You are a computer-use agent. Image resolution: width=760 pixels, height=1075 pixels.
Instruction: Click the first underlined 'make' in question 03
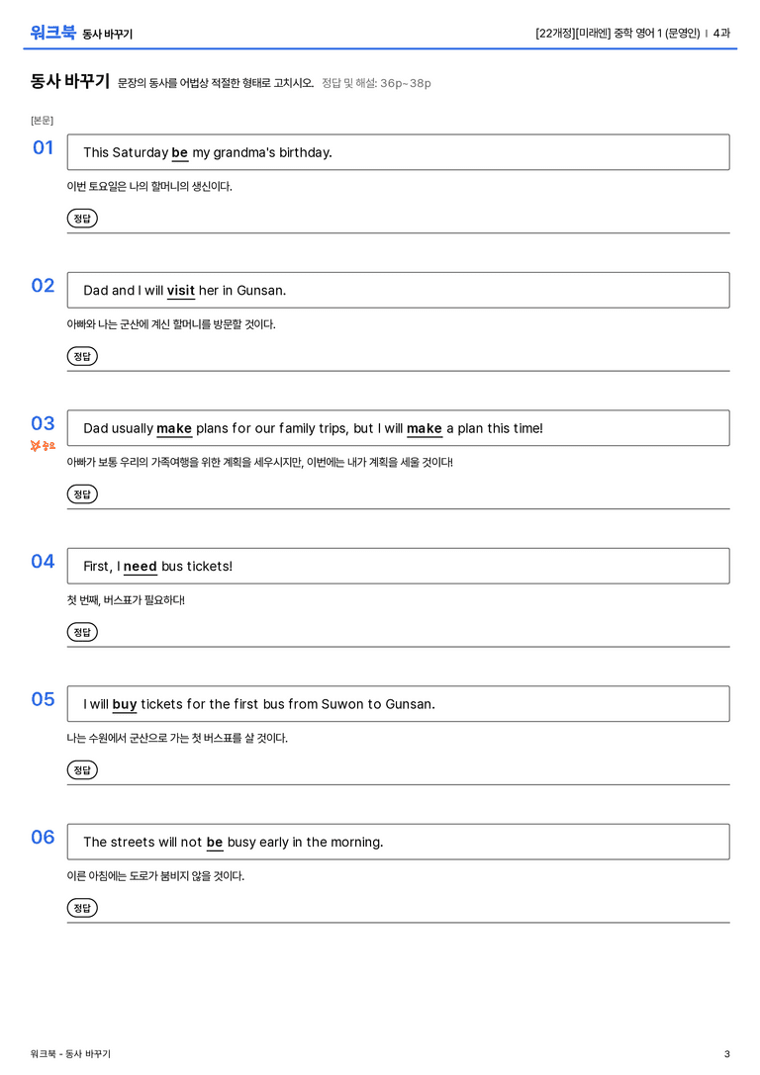(174, 428)
